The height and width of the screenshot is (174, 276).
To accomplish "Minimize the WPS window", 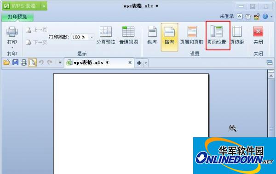I will click(x=241, y=6).
